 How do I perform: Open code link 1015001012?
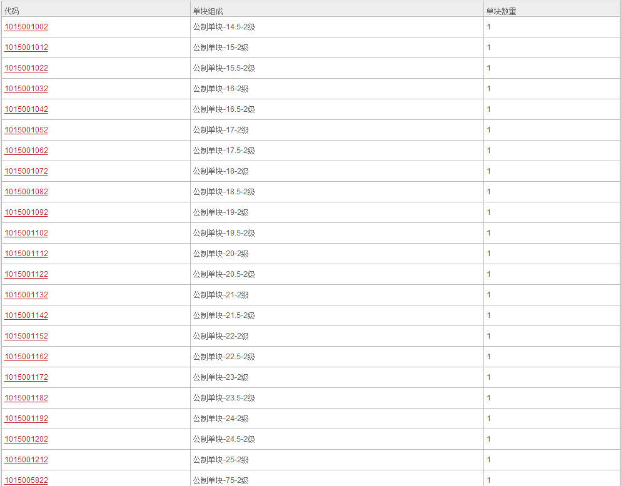point(26,47)
